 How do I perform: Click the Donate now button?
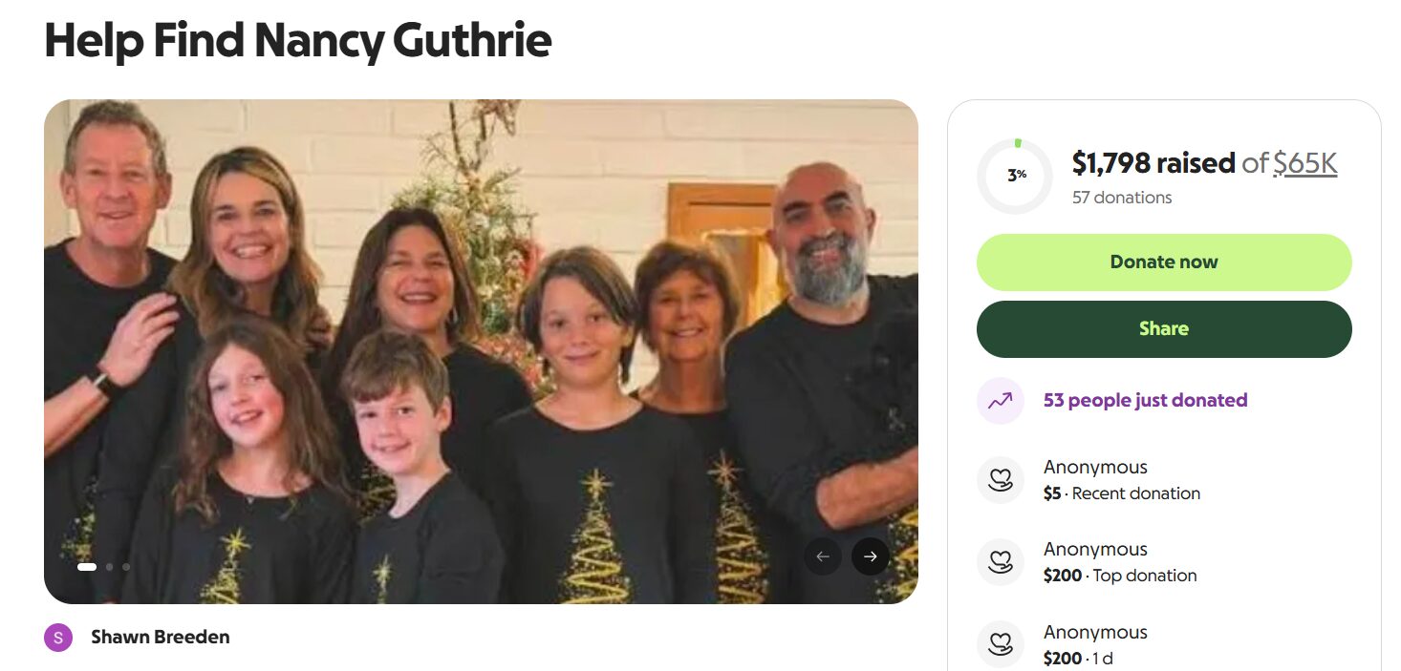click(1164, 262)
